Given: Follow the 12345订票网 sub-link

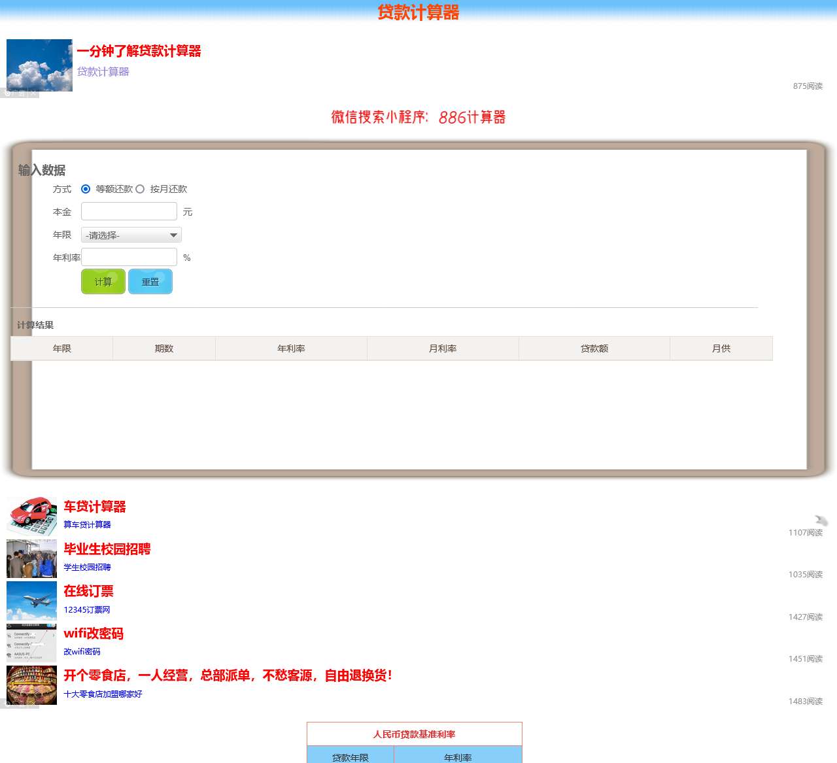Looking at the screenshot, I should point(87,609).
